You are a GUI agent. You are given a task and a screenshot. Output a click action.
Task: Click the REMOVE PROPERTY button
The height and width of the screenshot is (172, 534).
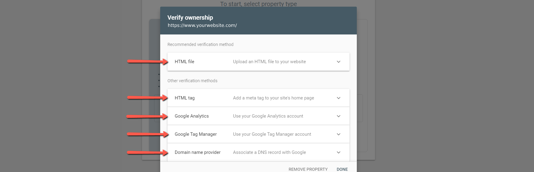(x=308, y=169)
